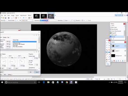Open the File menu
Screen dimensions: 128x96
(x=2, y=15)
